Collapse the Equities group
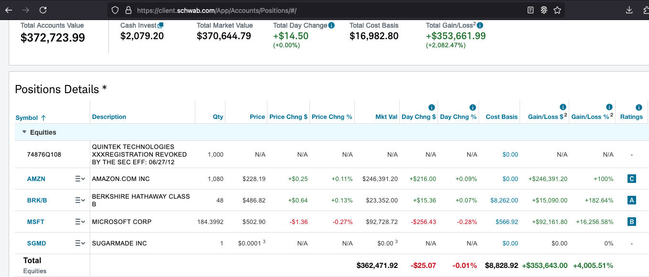Image resolution: width=649 pixels, height=277 pixels. 24,132
